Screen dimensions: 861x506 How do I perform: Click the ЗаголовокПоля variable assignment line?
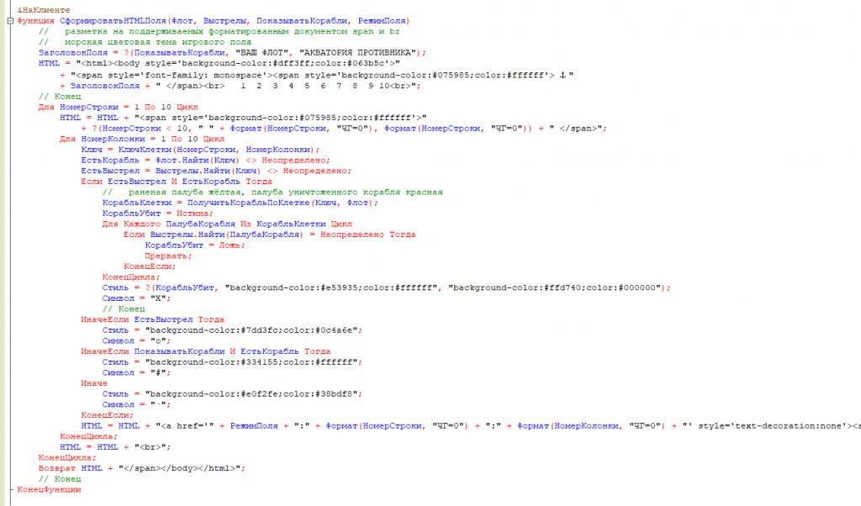coord(232,53)
